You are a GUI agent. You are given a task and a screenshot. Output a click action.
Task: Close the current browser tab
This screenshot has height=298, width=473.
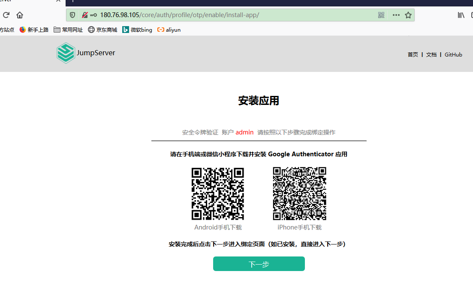click(58, 1)
